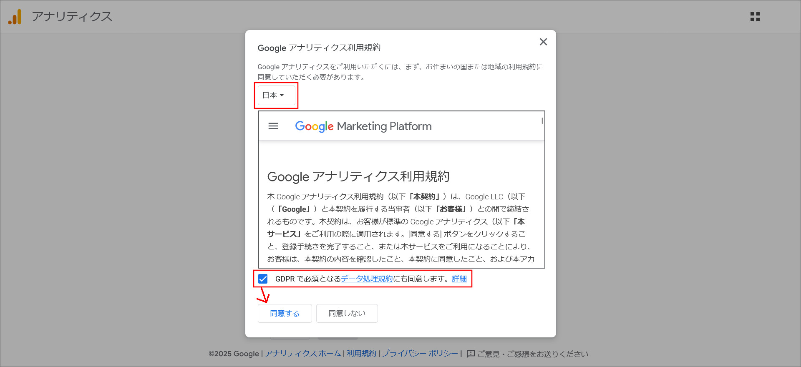Screen dimensions: 801x367
Task: Click the large Google アナリティクス利用規約 heading in frame
Action: point(358,176)
